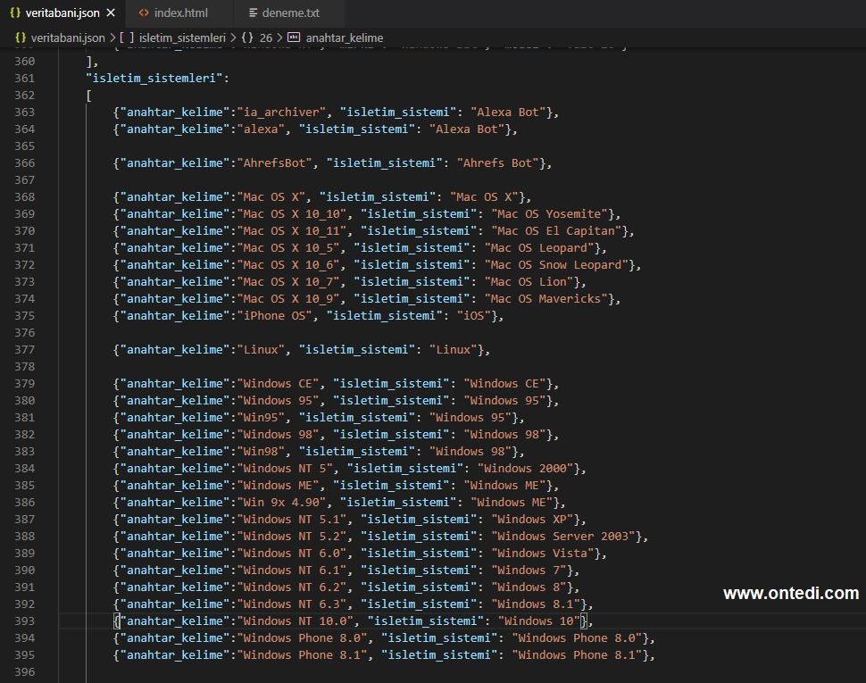Image resolution: width=866 pixels, height=683 pixels.
Task: Click the "iPhone OS" keyword
Action: (x=275, y=316)
